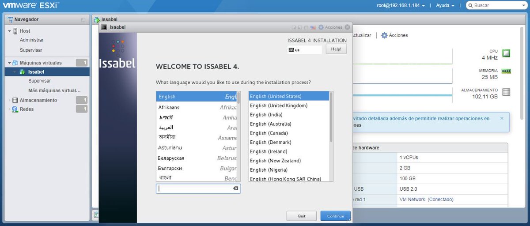Click the Navegador panel icon

click(10, 19)
